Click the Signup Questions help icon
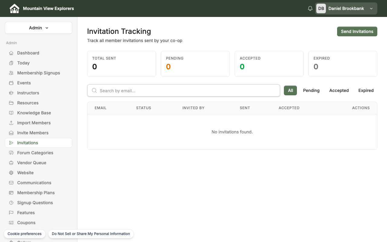This screenshot has height=242, width=387. [x=11, y=203]
